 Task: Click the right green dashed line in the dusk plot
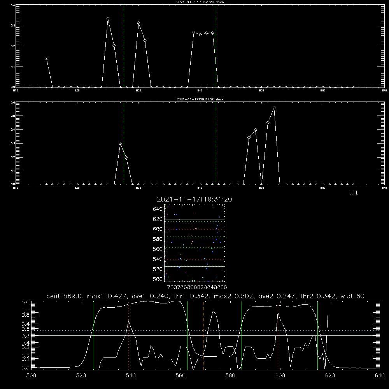(215, 144)
